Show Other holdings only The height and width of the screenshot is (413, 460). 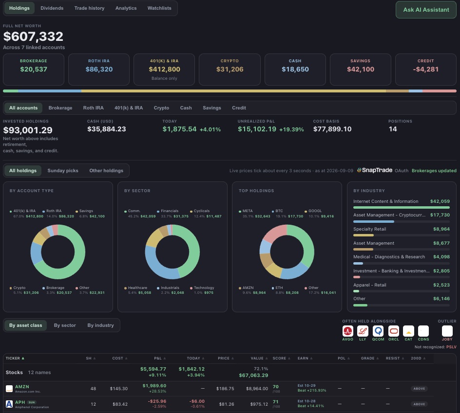(x=106, y=170)
